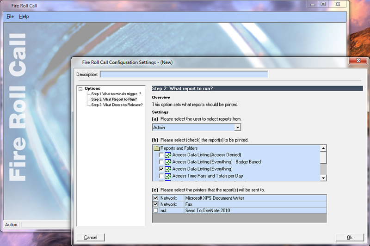
Task: Click the report icon for Badge Based listing
Action: 168,162
